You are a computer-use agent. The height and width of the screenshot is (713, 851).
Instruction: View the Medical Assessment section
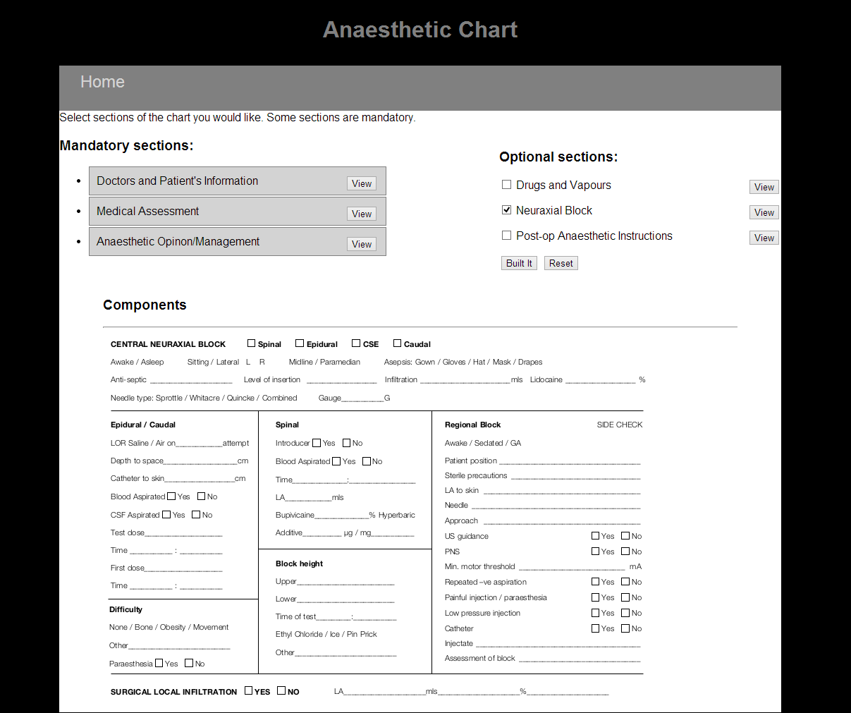pyautogui.click(x=361, y=214)
